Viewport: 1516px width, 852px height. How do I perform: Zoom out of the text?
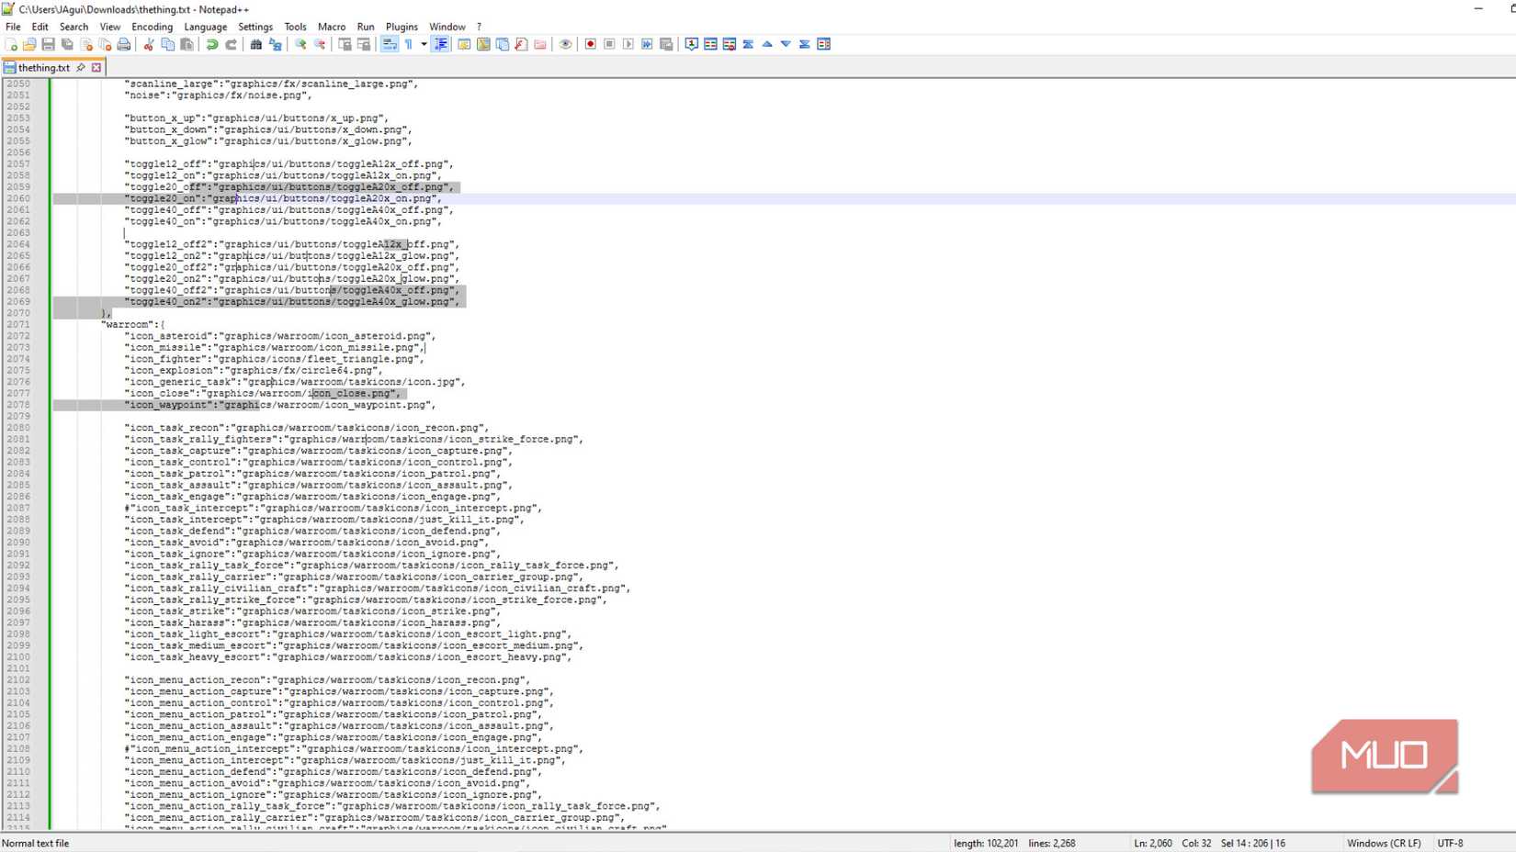[x=319, y=44]
